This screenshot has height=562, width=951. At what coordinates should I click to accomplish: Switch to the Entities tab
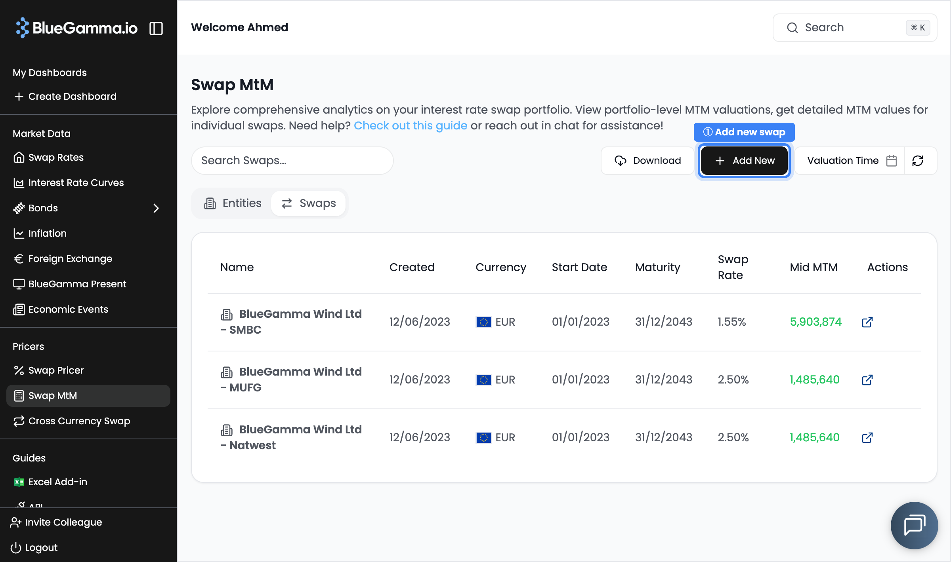[x=233, y=203]
